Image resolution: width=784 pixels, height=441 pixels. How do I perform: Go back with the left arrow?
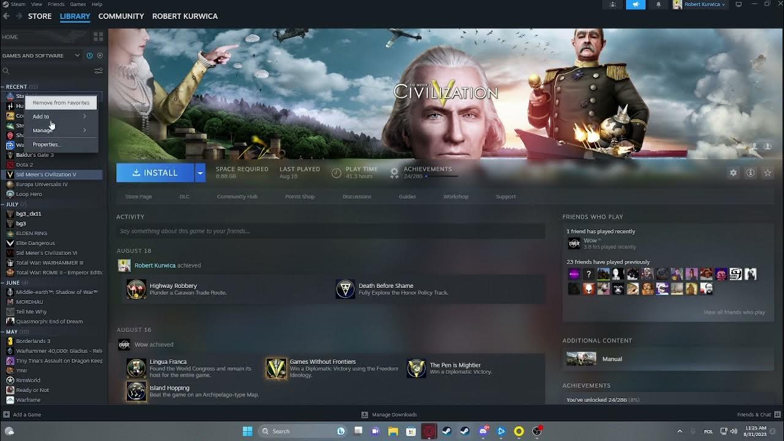click(7, 17)
